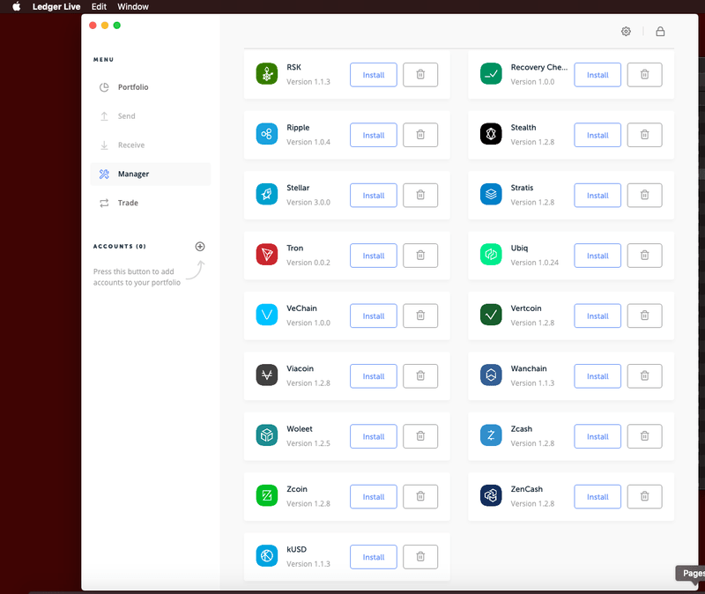Install the Ripple app
The image size is (705, 594).
point(374,135)
